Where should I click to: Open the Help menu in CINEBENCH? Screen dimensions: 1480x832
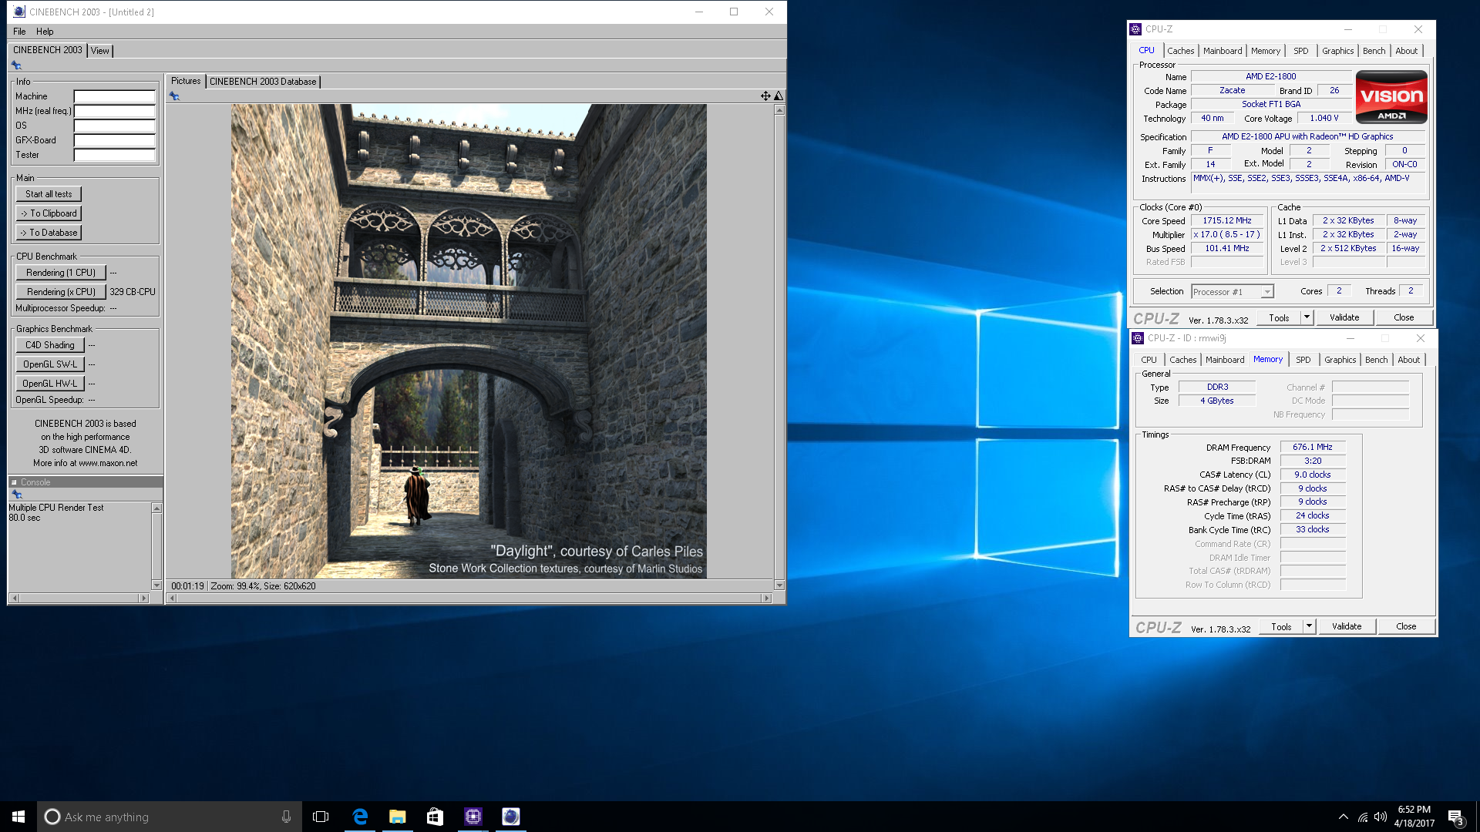click(45, 32)
